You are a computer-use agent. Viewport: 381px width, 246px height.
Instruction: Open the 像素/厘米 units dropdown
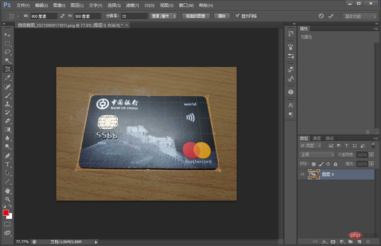point(163,16)
